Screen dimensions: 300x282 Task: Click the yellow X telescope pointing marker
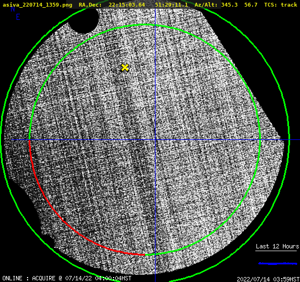pyautogui.click(x=125, y=68)
